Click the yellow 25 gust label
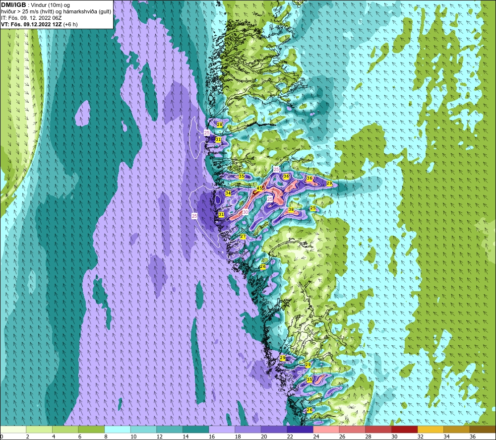Viewport: 496px width, 440px height. point(313,208)
